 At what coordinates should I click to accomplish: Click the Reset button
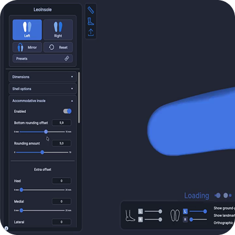58,47
